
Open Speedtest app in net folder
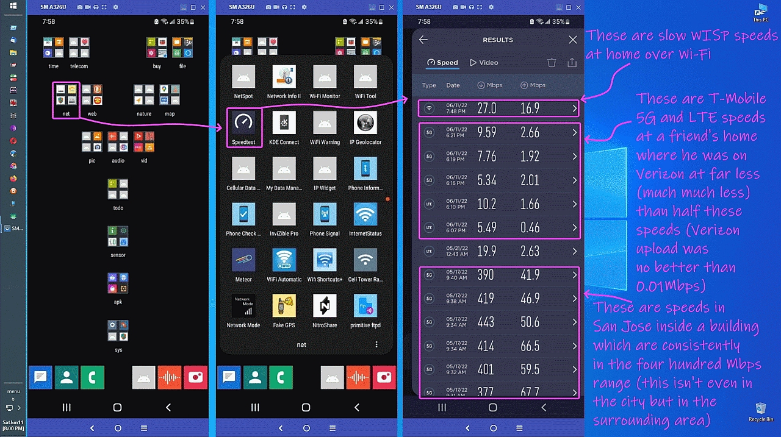click(243, 127)
